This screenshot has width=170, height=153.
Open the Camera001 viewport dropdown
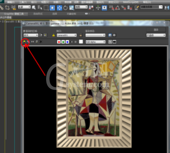(x=67, y=35)
